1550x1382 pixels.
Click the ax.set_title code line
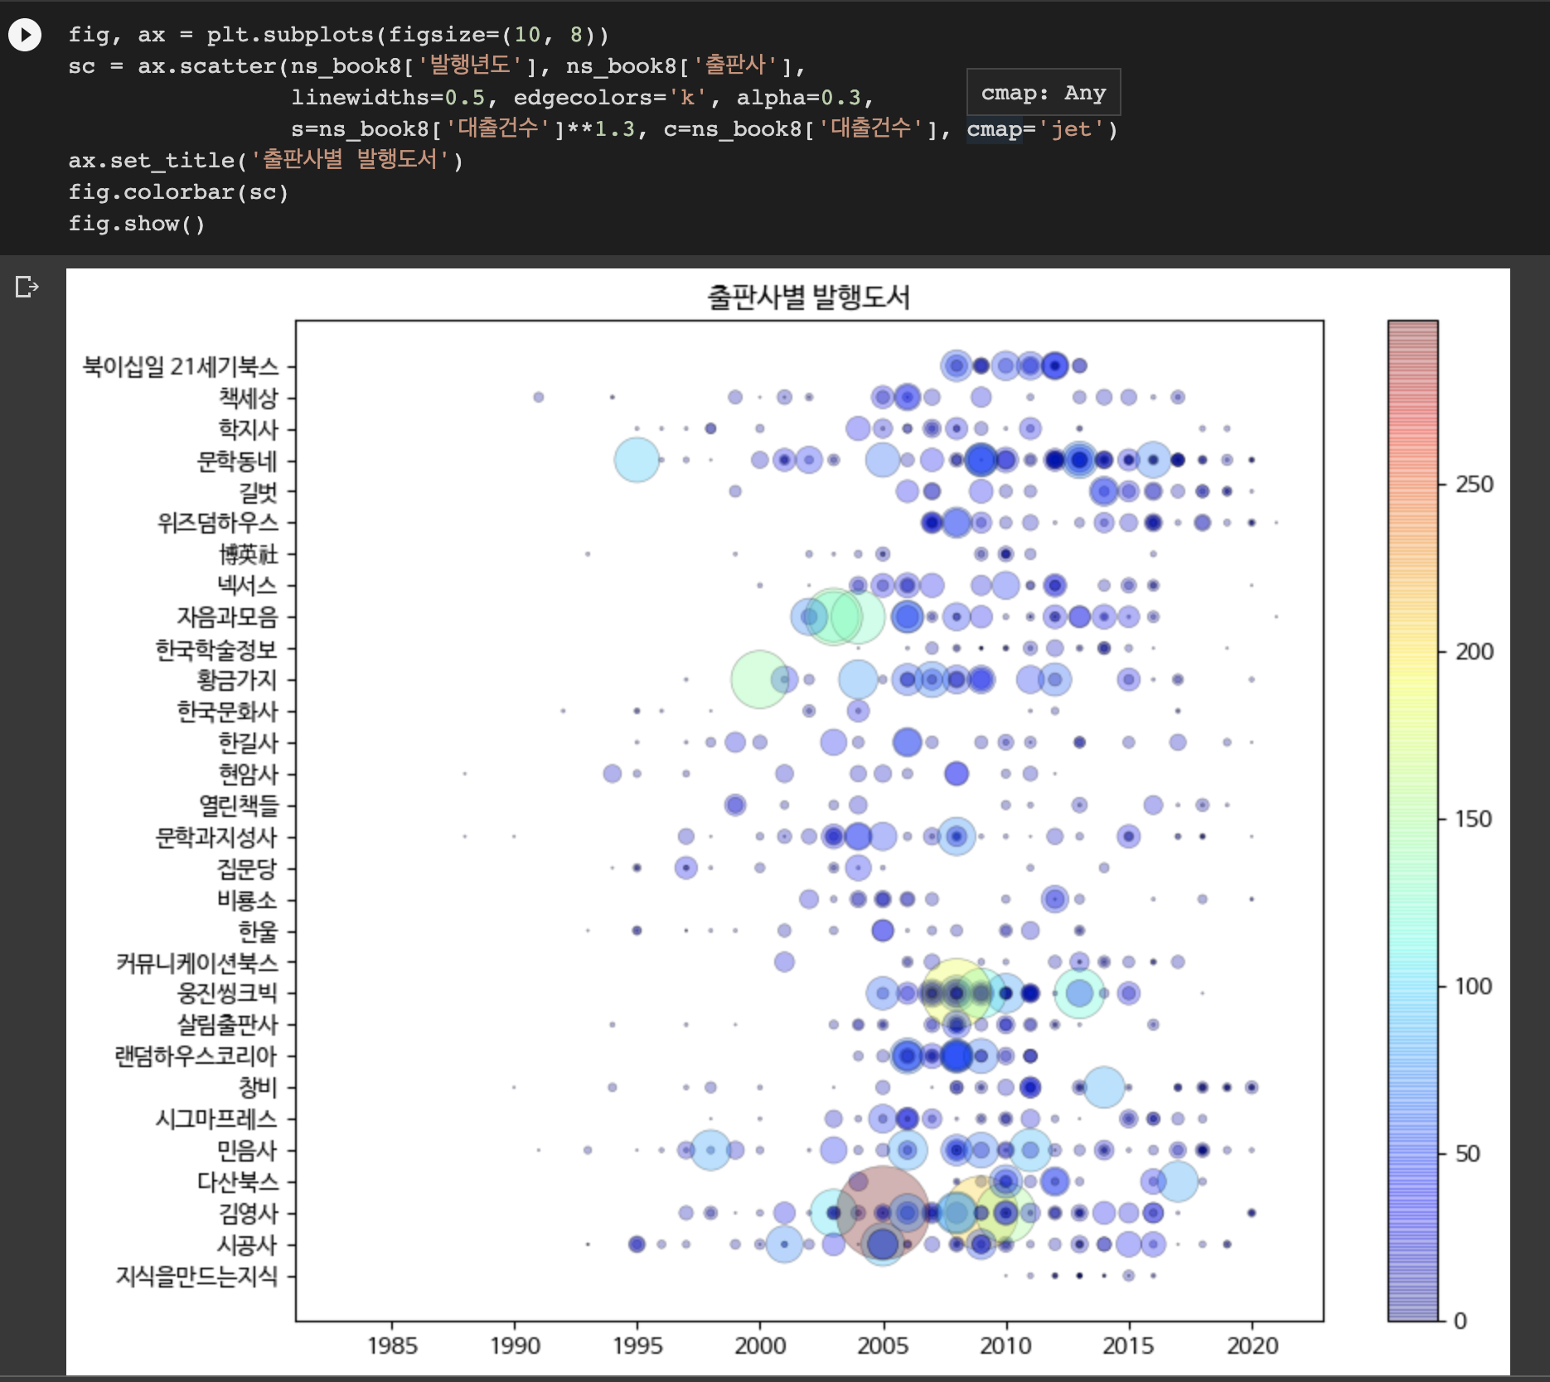(265, 160)
